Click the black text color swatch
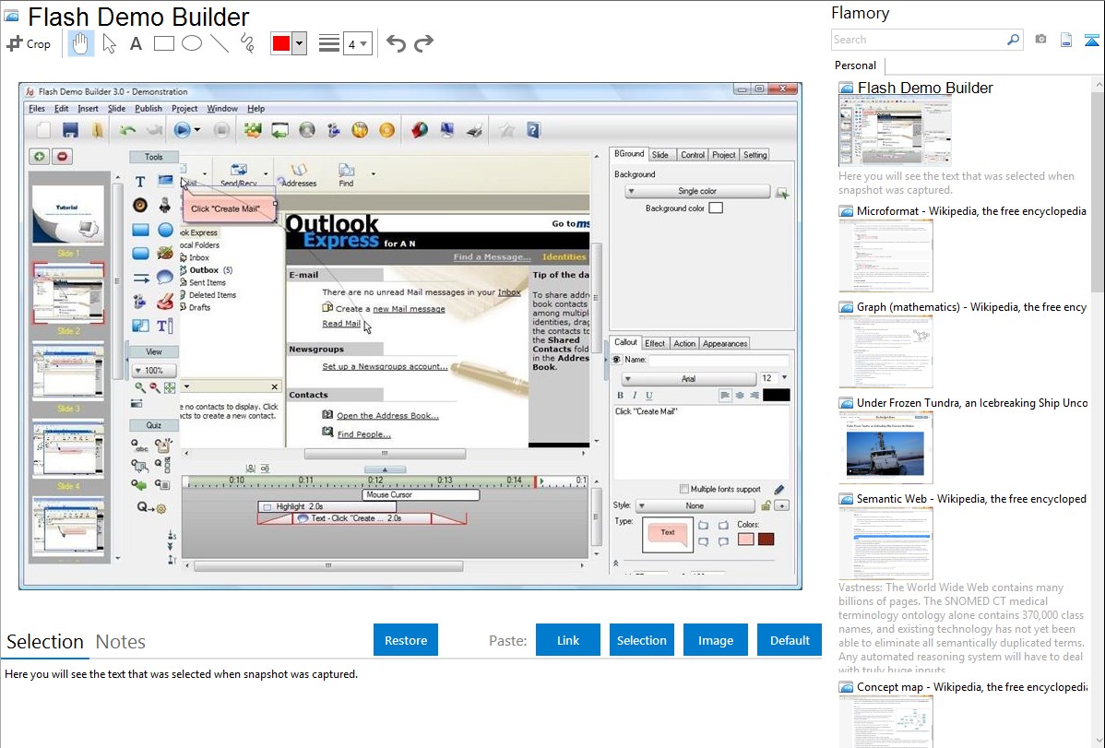 (x=776, y=396)
